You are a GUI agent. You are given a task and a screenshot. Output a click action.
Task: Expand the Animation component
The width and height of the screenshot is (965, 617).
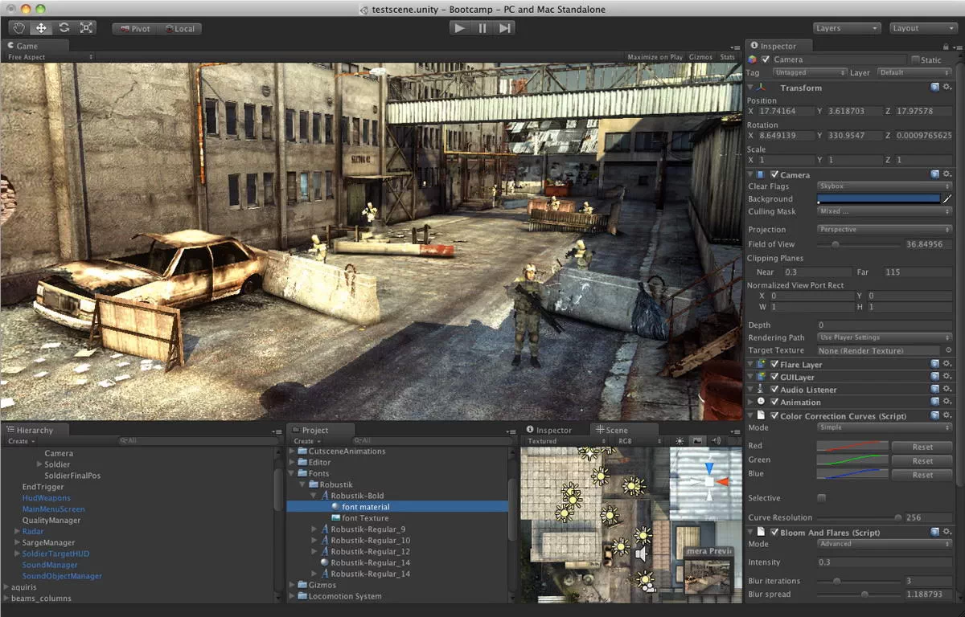tap(751, 402)
